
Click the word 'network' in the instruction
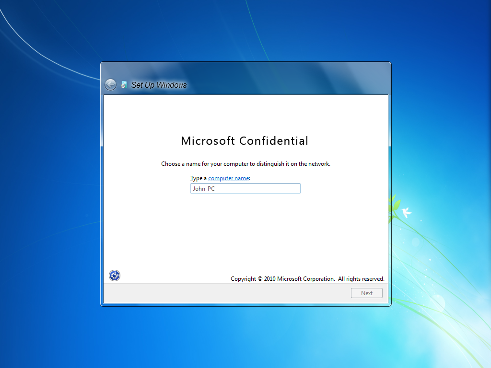318,164
